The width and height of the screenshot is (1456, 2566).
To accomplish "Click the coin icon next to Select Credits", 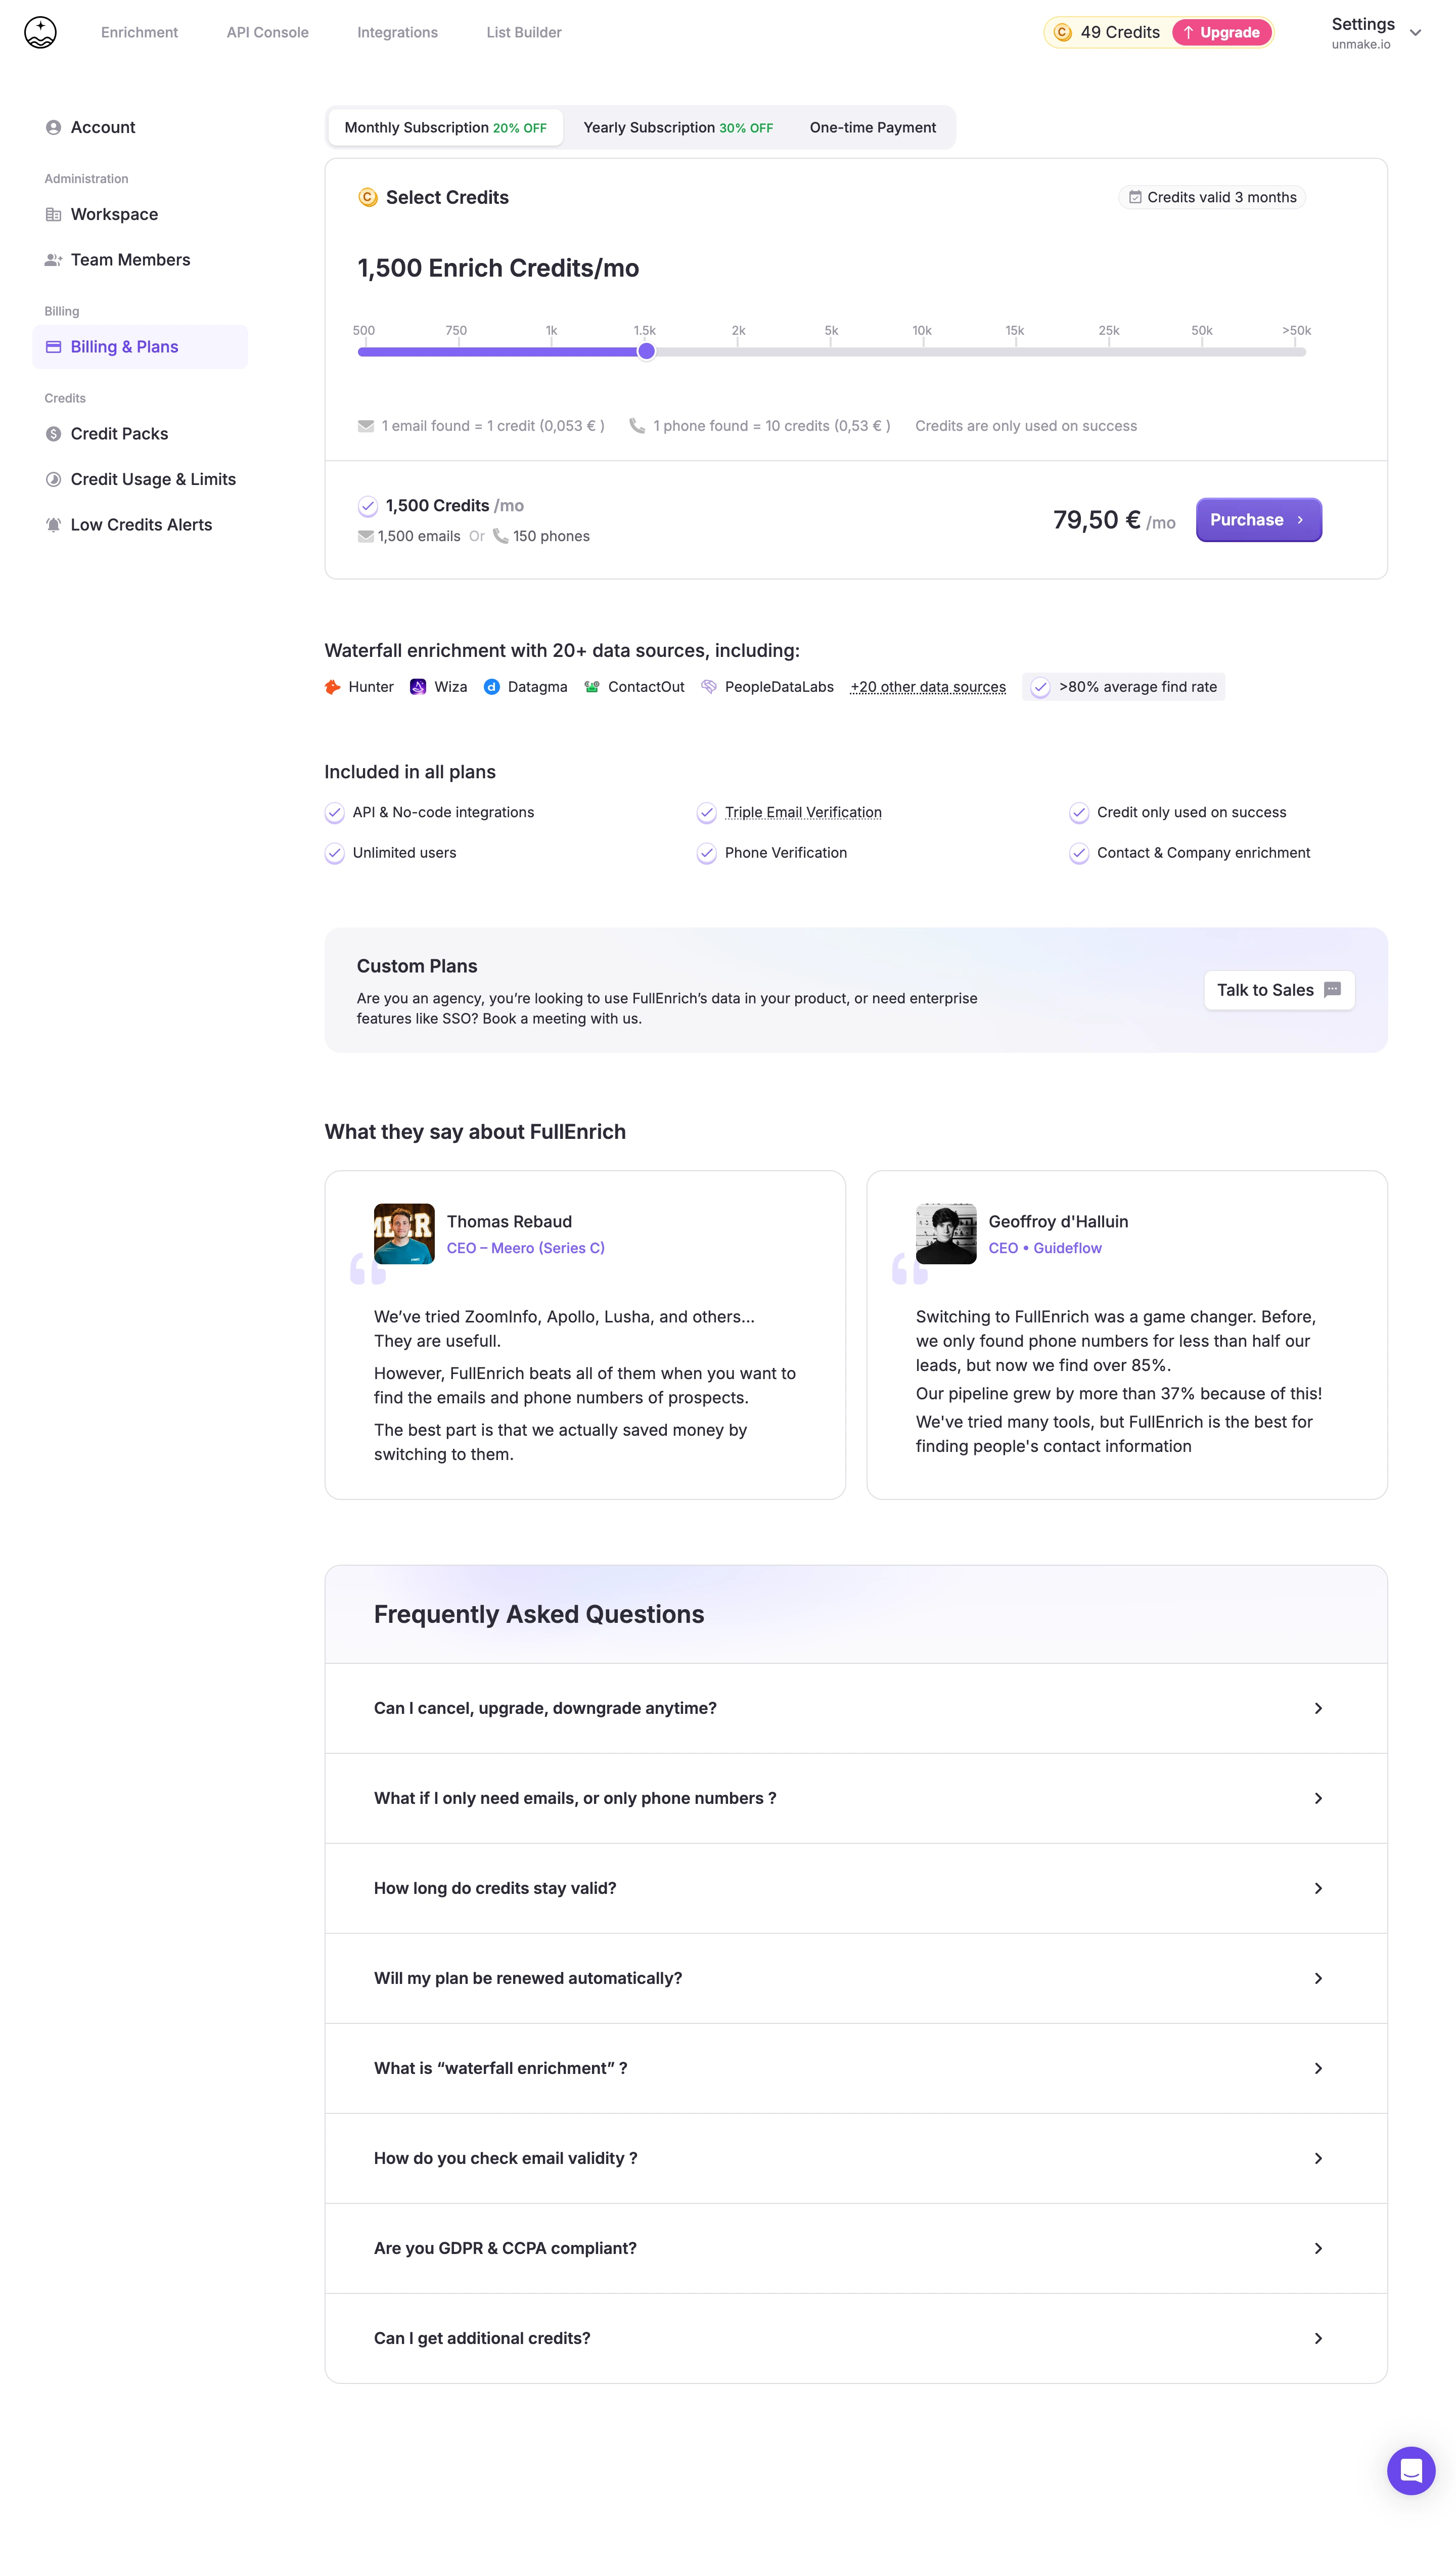I will [x=368, y=197].
